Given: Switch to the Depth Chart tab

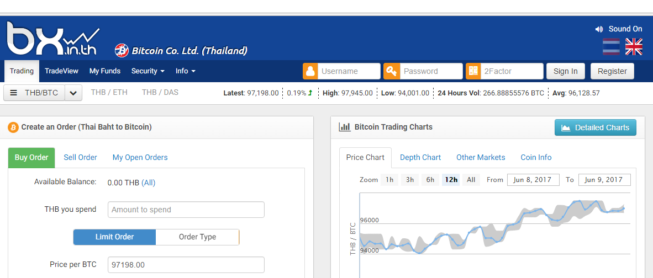Looking at the screenshot, I should tap(420, 158).
